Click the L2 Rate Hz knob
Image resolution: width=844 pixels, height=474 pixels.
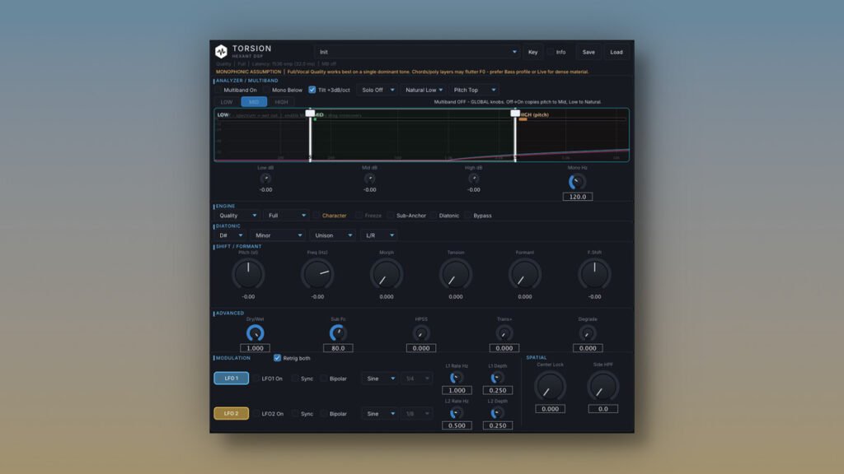coord(456,413)
